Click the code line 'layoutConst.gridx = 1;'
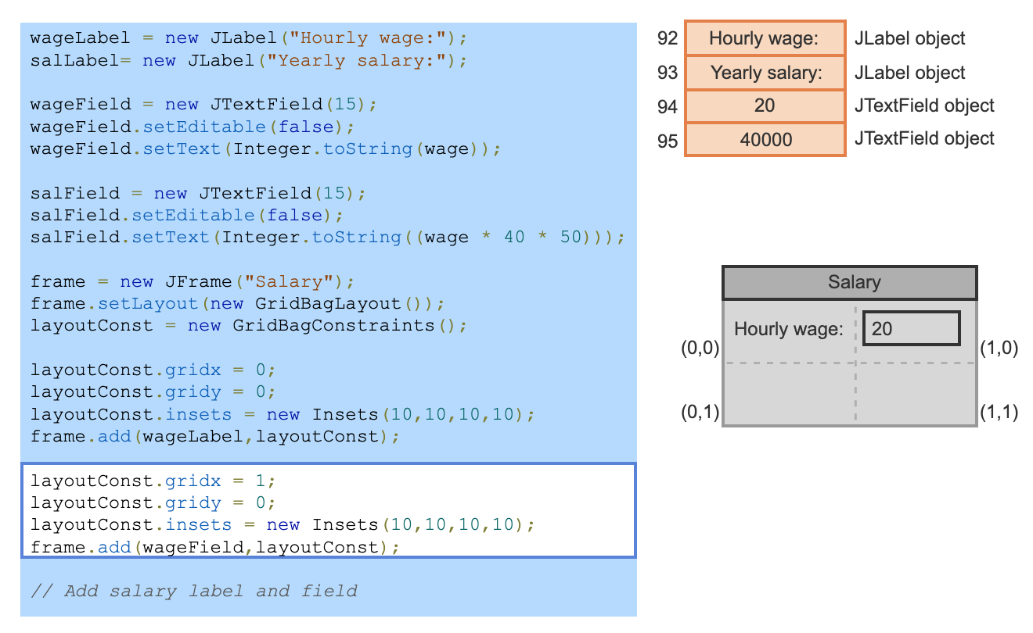Screen dimensions: 1033x633 tap(153, 481)
